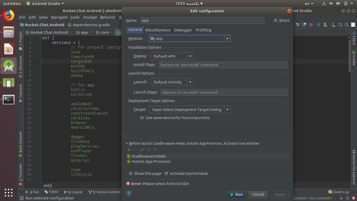Click the Launch Flags input field
Image resolution: width=357 pixels, height=201 pixels.
(224, 92)
